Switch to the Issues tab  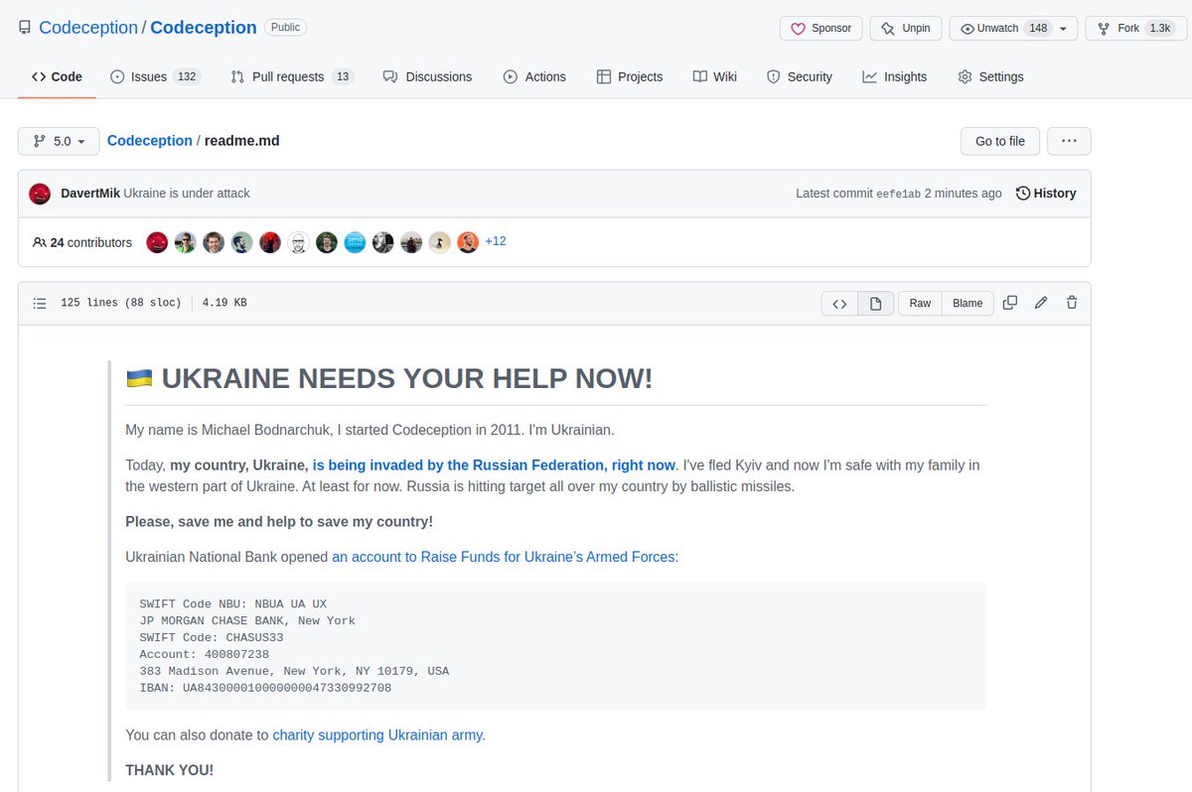click(155, 76)
